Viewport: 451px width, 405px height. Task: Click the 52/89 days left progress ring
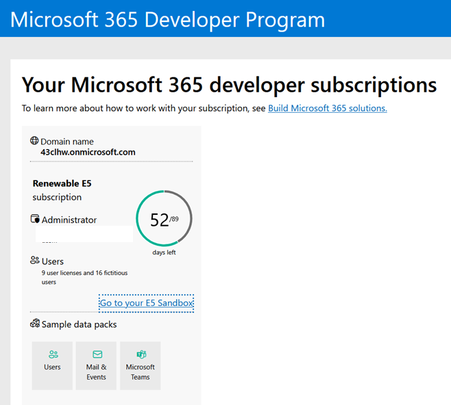[x=164, y=218]
